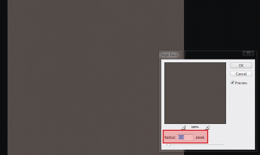Click the pixels unit label
The width and height of the screenshot is (260, 155).
point(200,137)
